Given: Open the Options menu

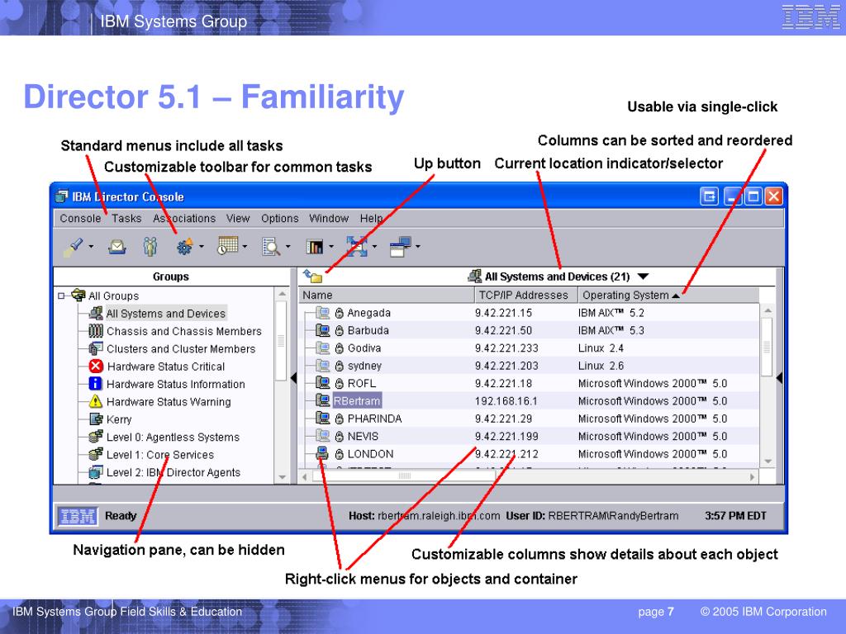Looking at the screenshot, I should pyautogui.click(x=279, y=218).
